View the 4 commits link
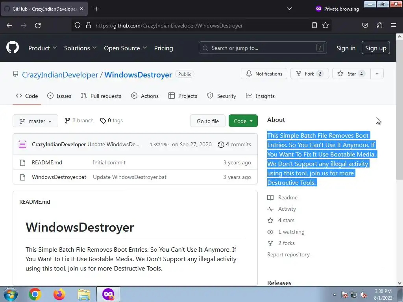 tap(235, 145)
